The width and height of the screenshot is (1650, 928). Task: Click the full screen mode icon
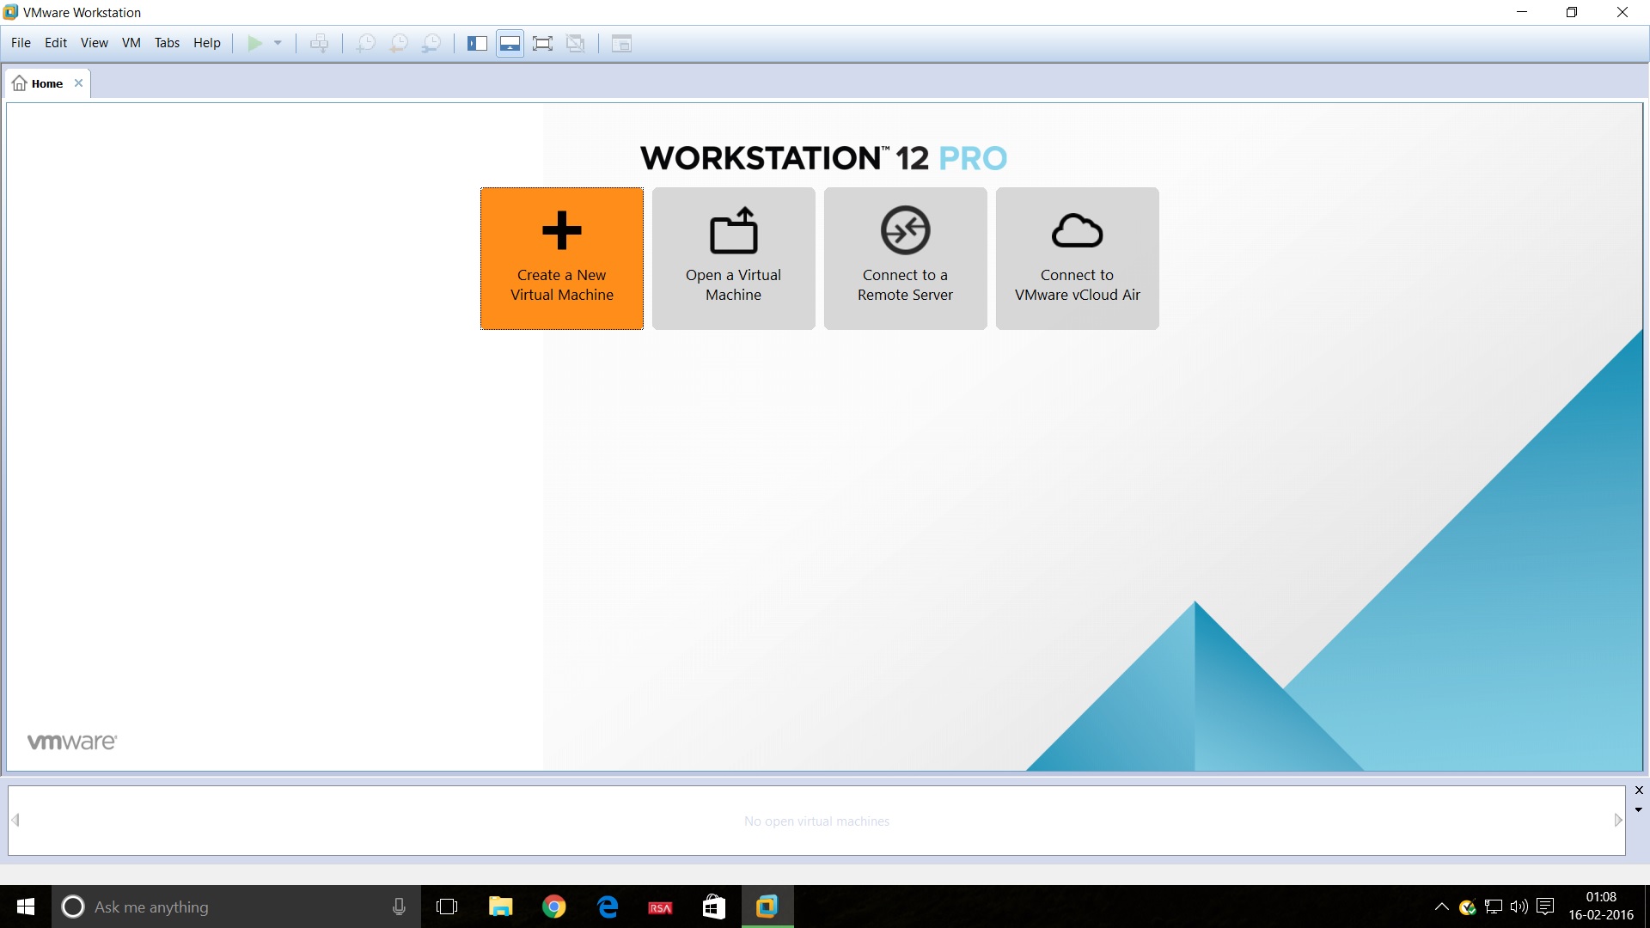(542, 43)
